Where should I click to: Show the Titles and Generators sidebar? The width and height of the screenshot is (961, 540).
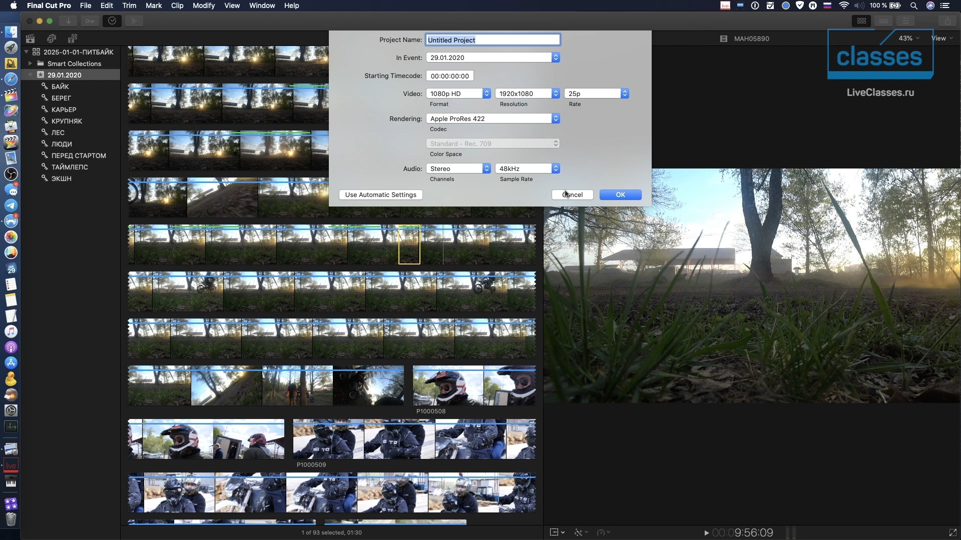(x=73, y=38)
